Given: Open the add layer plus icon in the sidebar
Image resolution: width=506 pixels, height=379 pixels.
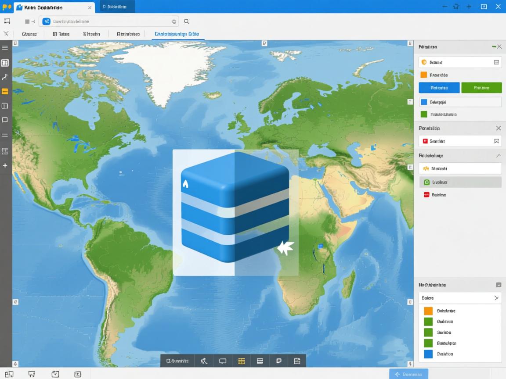Looking at the screenshot, I should (6, 166).
